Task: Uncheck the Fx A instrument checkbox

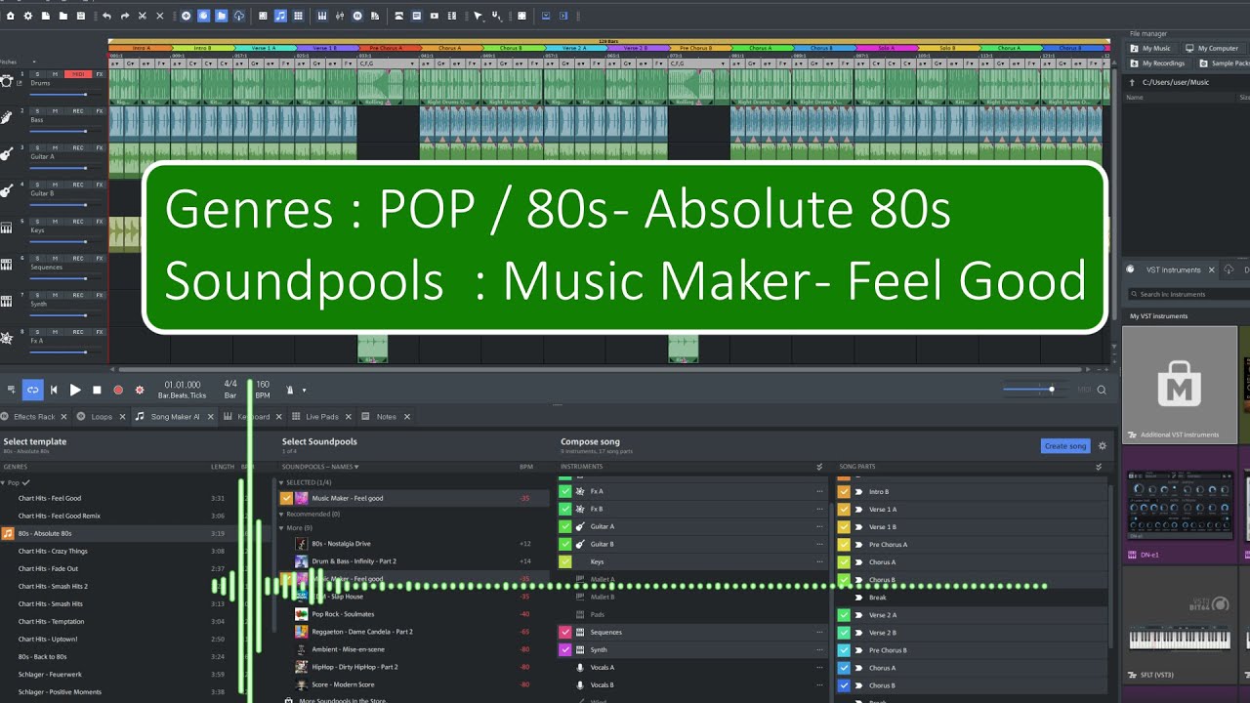Action: pyautogui.click(x=564, y=491)
